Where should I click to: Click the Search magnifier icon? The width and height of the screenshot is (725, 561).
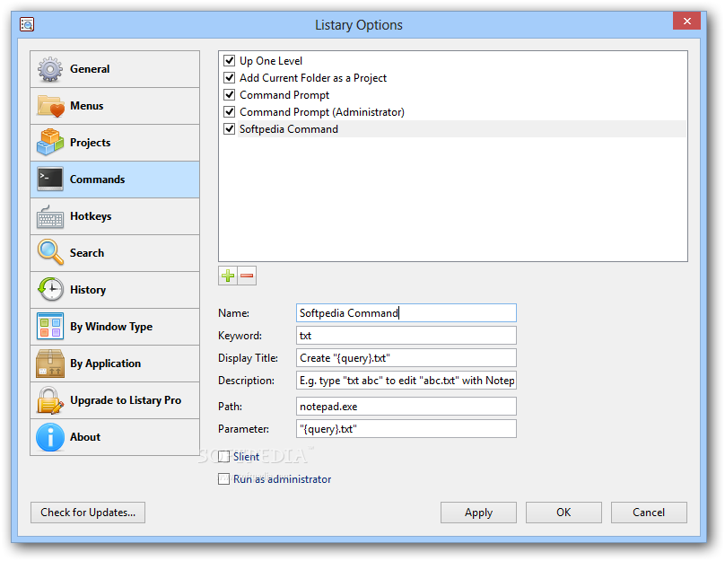(50, 252)
